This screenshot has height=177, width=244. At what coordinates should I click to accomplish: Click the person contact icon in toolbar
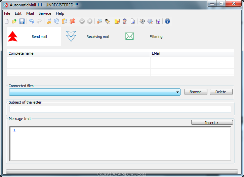click(x=125, y=21)
